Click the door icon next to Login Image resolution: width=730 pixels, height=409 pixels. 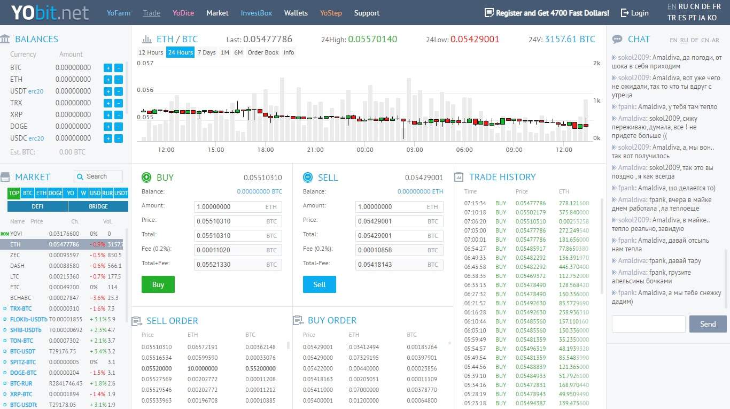tap(623, 12)
